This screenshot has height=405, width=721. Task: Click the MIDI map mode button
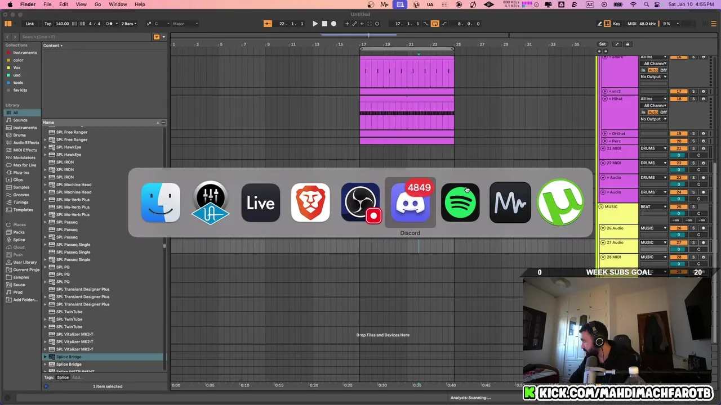pyautogui.click(x=632, y=24)
